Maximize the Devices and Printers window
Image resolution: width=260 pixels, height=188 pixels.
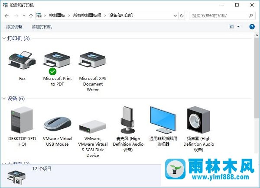click(x=237, y=5)
